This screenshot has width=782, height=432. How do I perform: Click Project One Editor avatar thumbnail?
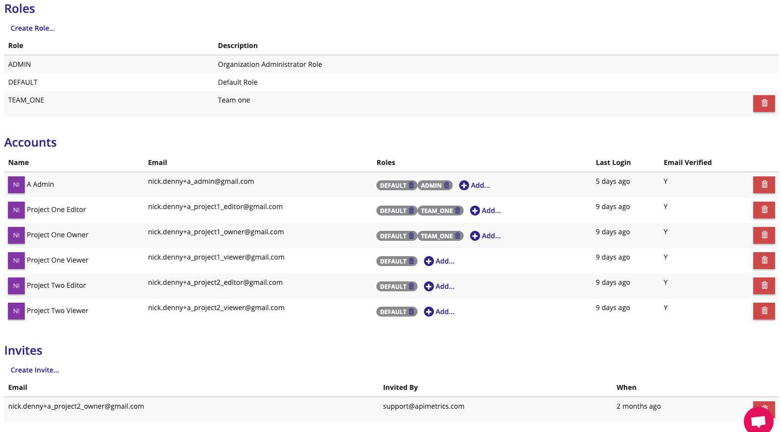click(16, 210)
